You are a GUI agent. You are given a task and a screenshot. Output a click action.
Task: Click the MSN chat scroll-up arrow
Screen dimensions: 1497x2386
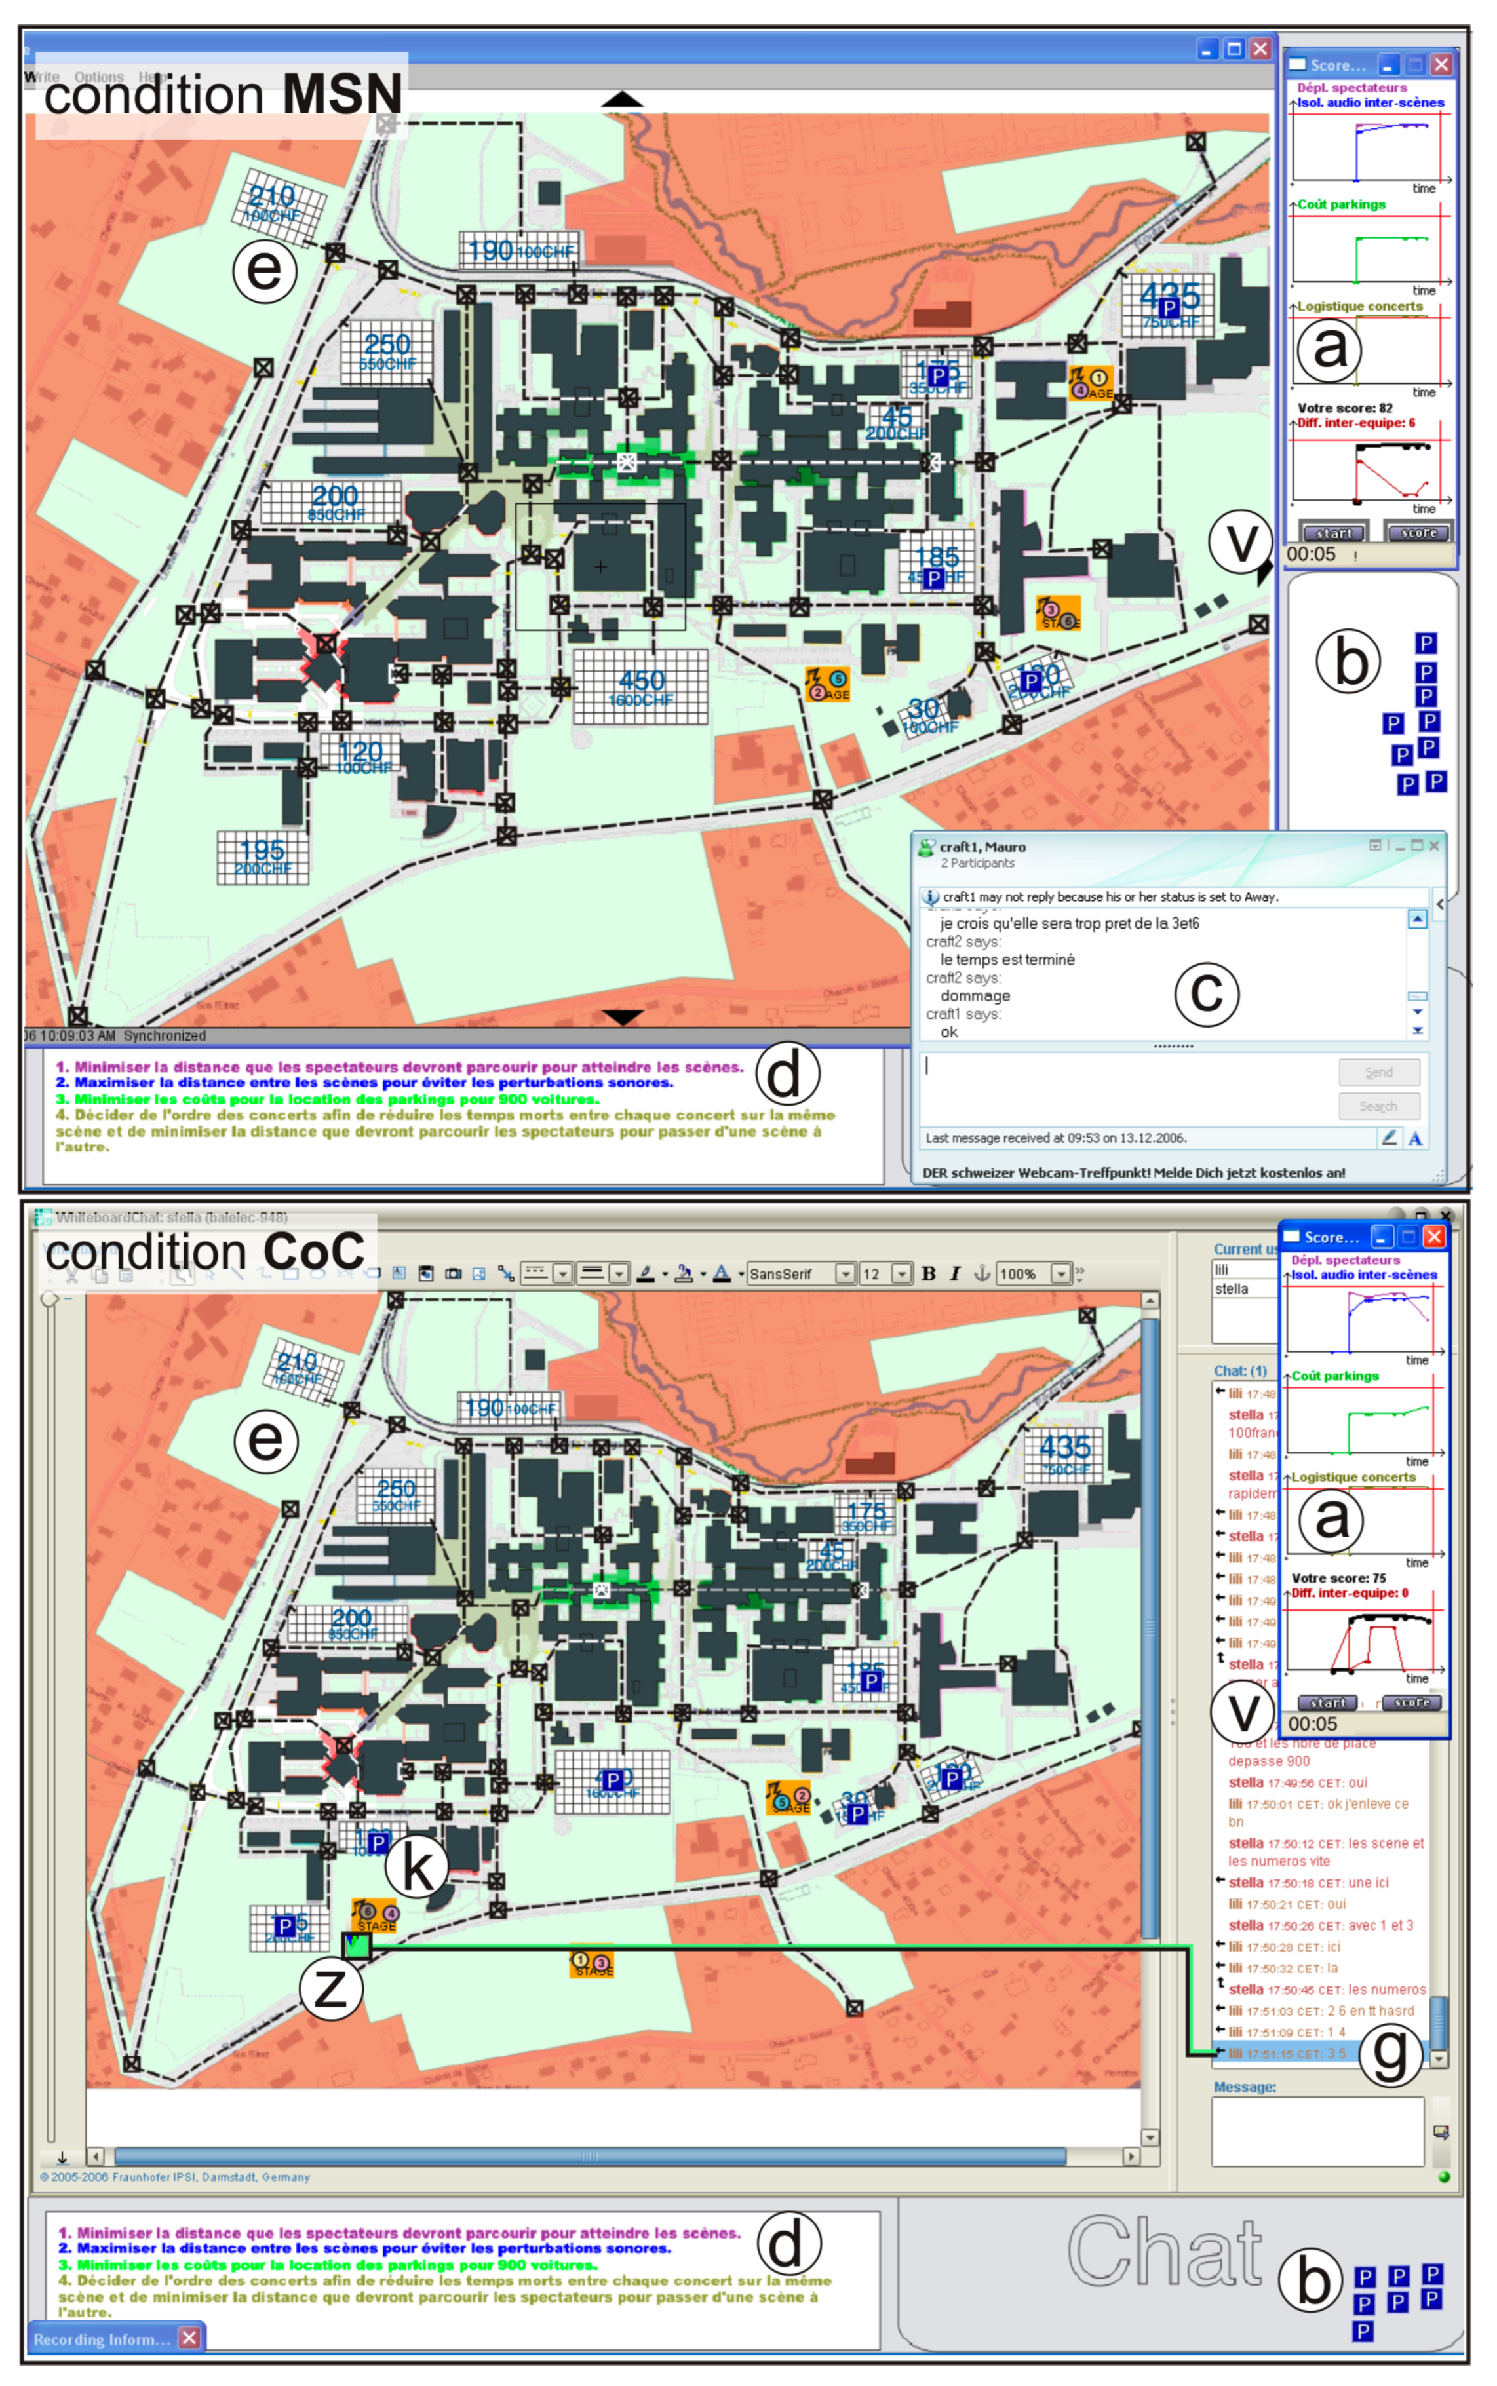(1417, 919)
